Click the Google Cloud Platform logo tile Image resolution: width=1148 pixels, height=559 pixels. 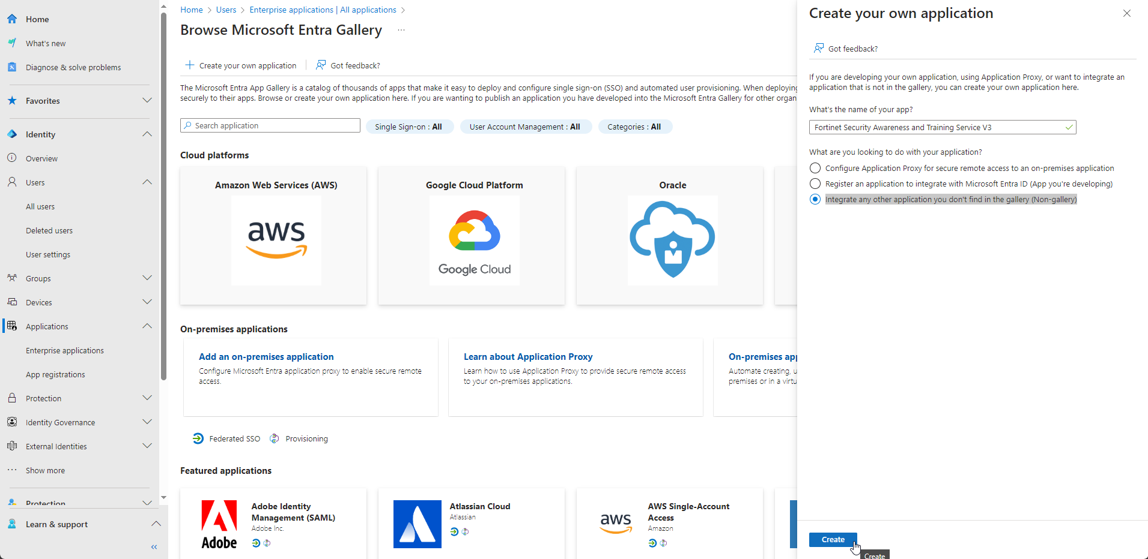click(x=475, y=240)
